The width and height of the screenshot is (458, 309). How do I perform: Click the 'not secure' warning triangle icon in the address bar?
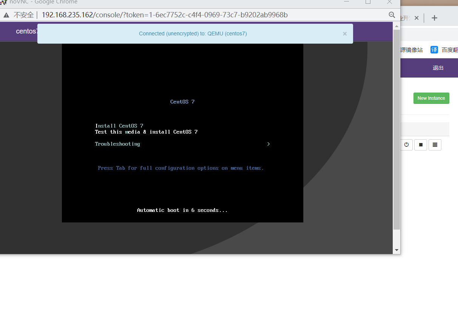(x=6, y=15)
